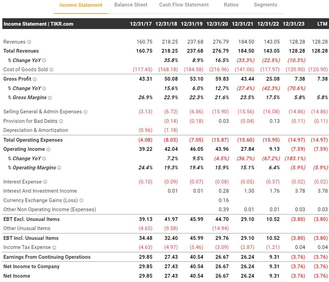Click the 12/31/20 column header
Image resolution: width=329 pixels, height=282 pixels.
coord(217,24)
